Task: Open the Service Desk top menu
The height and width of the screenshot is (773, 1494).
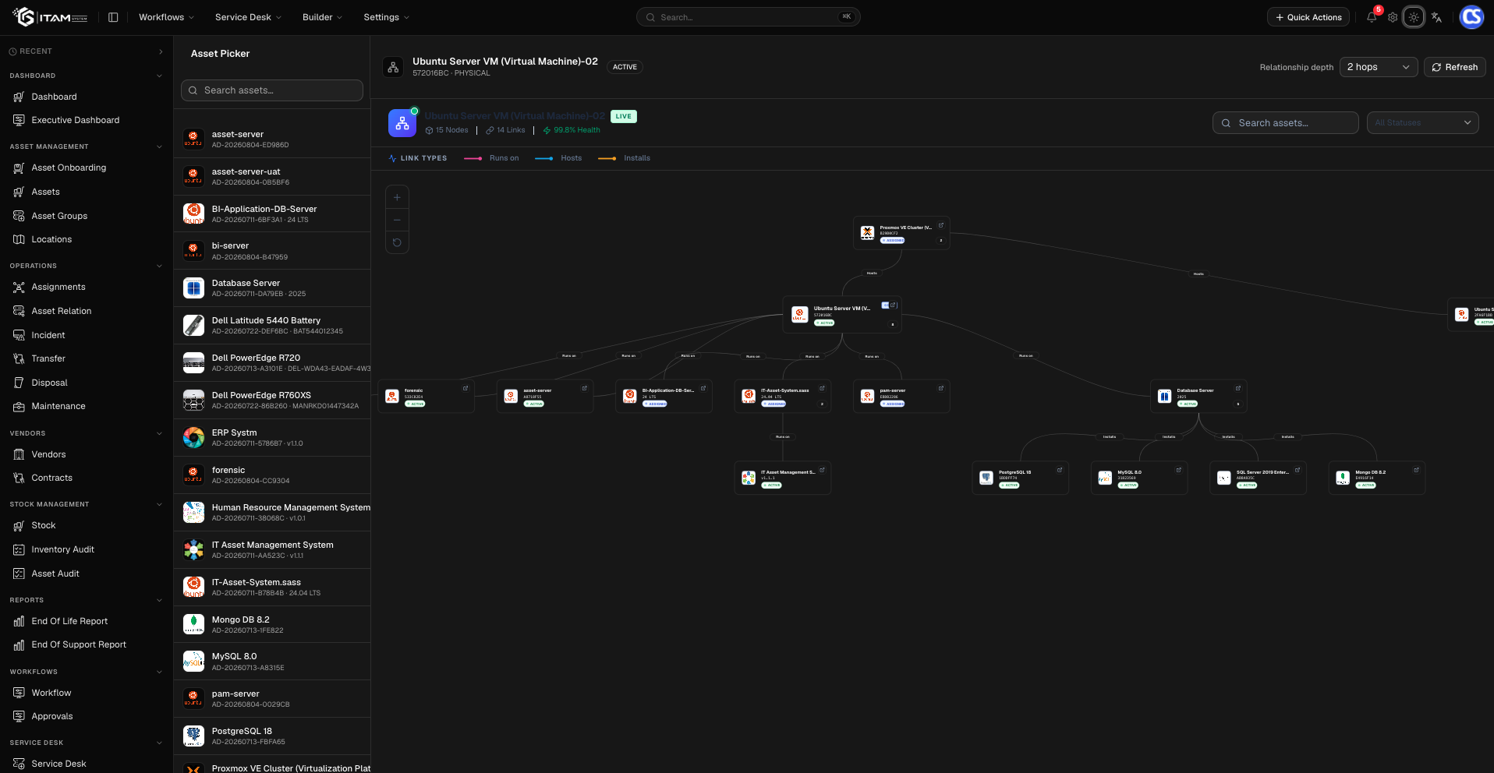Action: tap(248, 17)
